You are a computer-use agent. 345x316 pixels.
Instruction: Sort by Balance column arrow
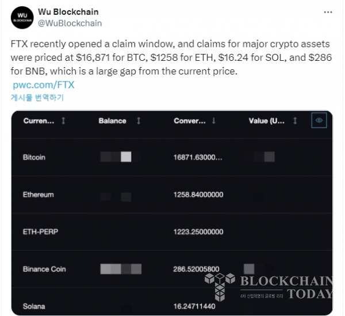[x=139, y=120]
